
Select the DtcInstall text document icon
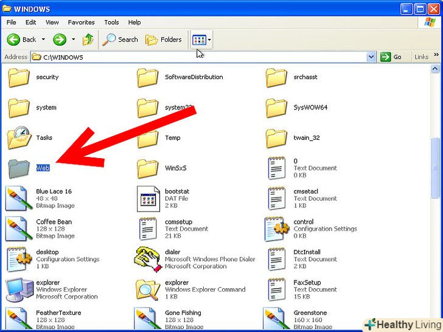[276, 259]
